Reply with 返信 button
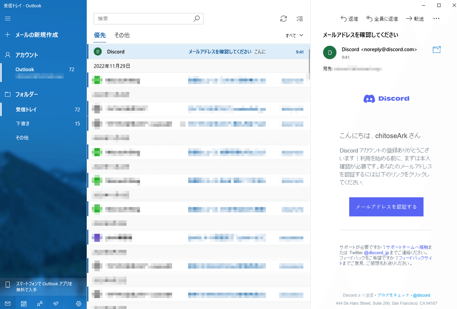Screen dimensions: 457x309 (x=349, y=19)
